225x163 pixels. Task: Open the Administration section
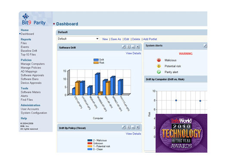tap(30, 105)
